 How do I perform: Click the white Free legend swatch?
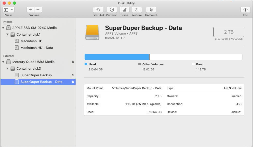coord(193,64)
